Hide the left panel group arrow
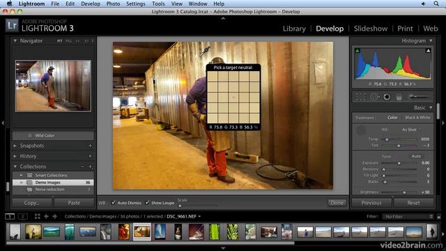This screenshot has height=251, width=446. [3, 123]
